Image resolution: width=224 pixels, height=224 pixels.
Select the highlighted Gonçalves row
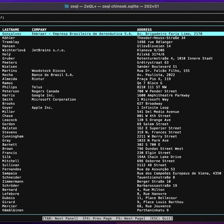(112, 34)
